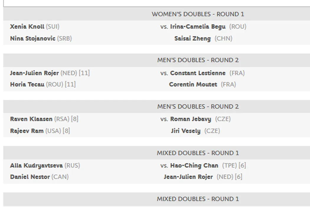The width and height of the screenshot is (310, 207).
Task: Click Daniel Nestor's name
Action: 30,177
